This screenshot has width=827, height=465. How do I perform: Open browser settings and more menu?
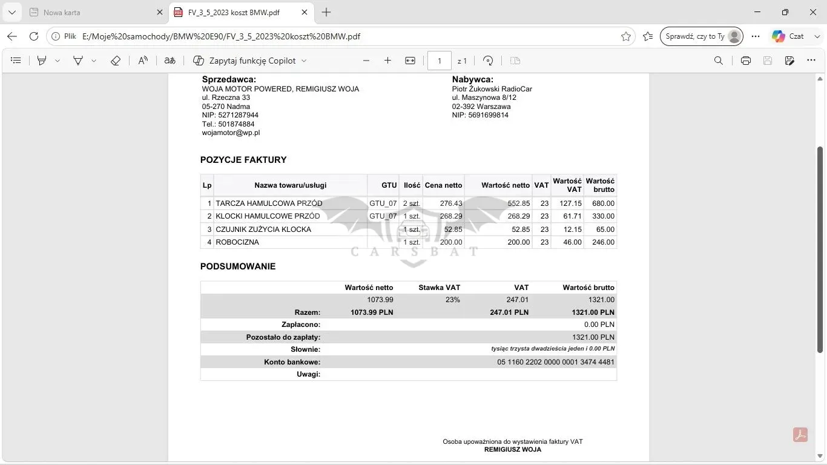click(x=756, y=36)
